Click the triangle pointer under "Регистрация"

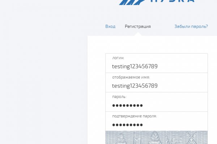[138, 34]
